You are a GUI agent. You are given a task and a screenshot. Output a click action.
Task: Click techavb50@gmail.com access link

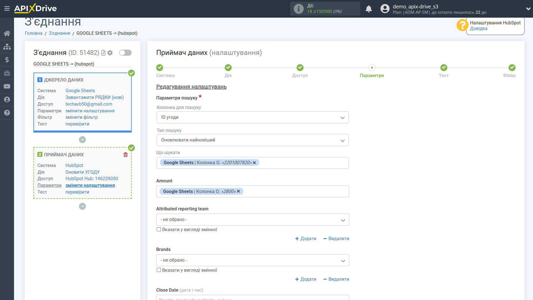[89, 104]
